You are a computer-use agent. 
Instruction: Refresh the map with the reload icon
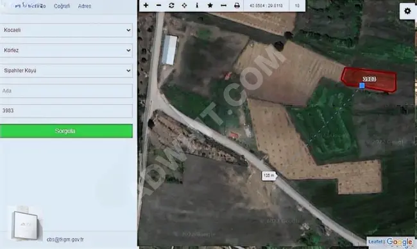click(x=171, y=5)
